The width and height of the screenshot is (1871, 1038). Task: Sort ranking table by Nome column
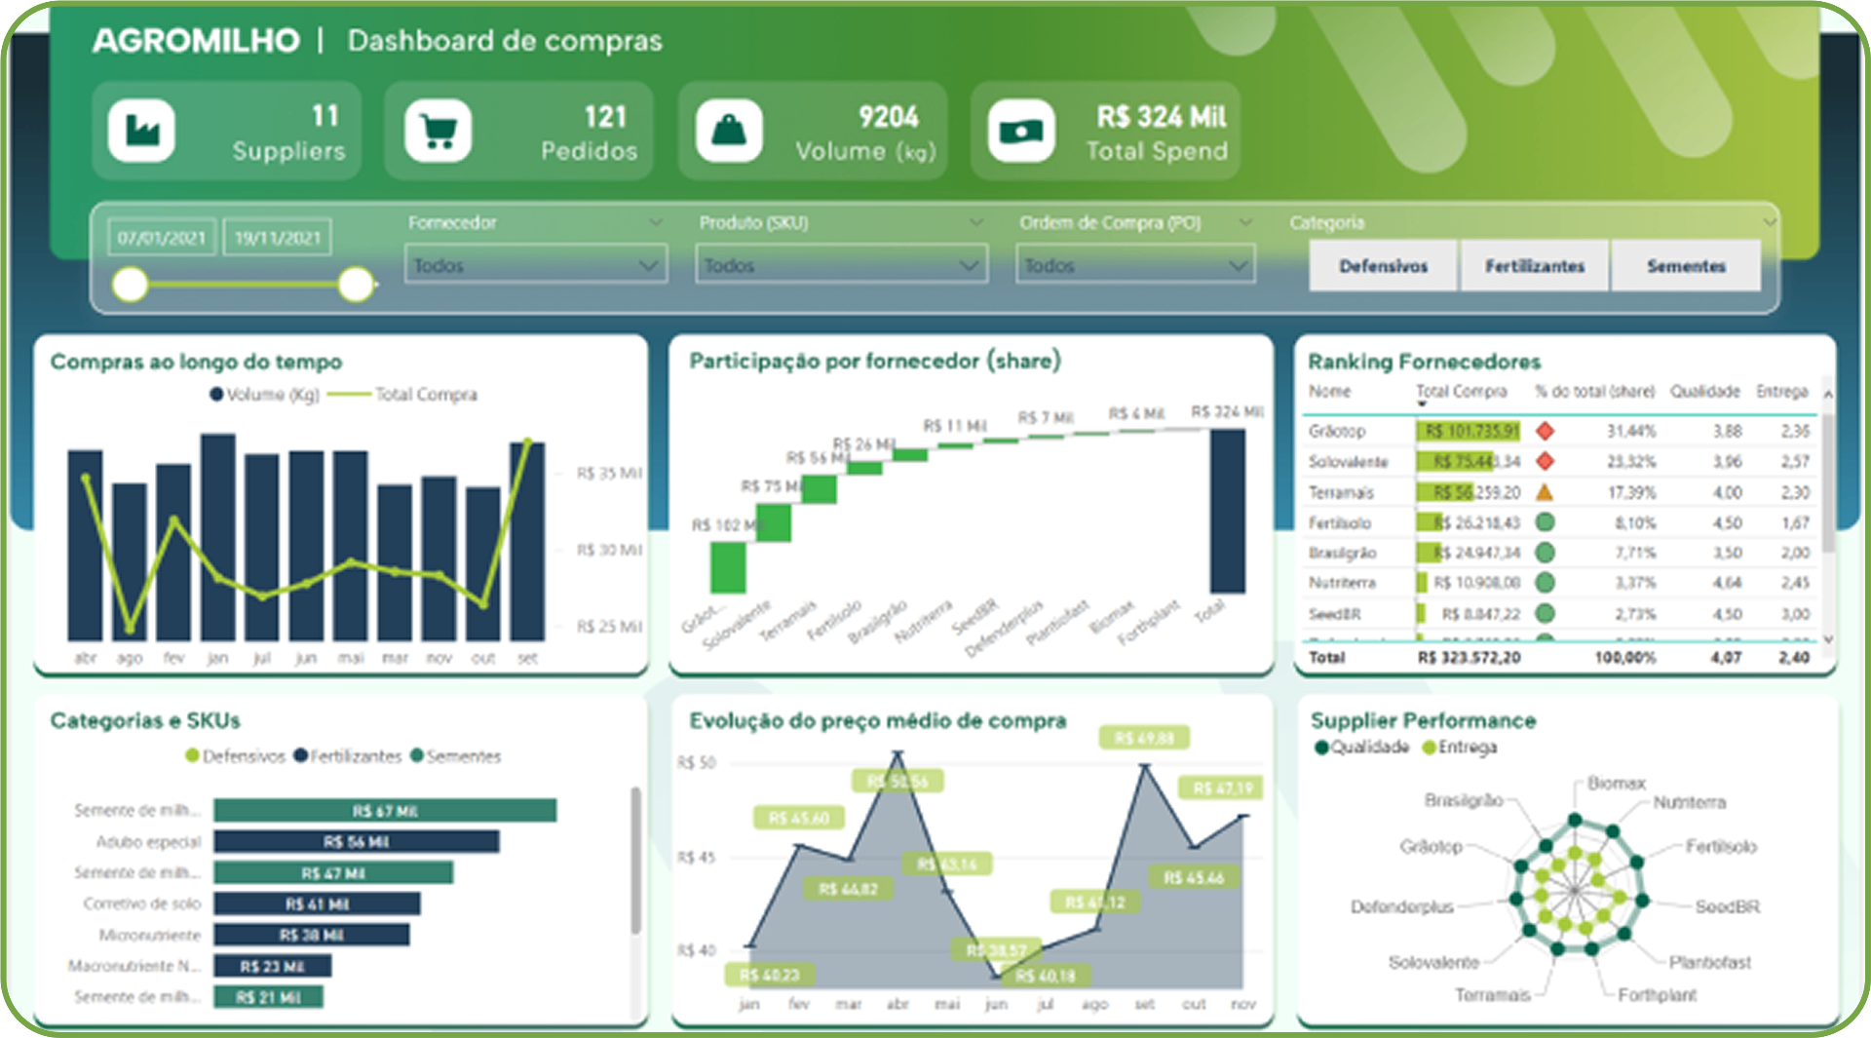(x=1329, y=392)
